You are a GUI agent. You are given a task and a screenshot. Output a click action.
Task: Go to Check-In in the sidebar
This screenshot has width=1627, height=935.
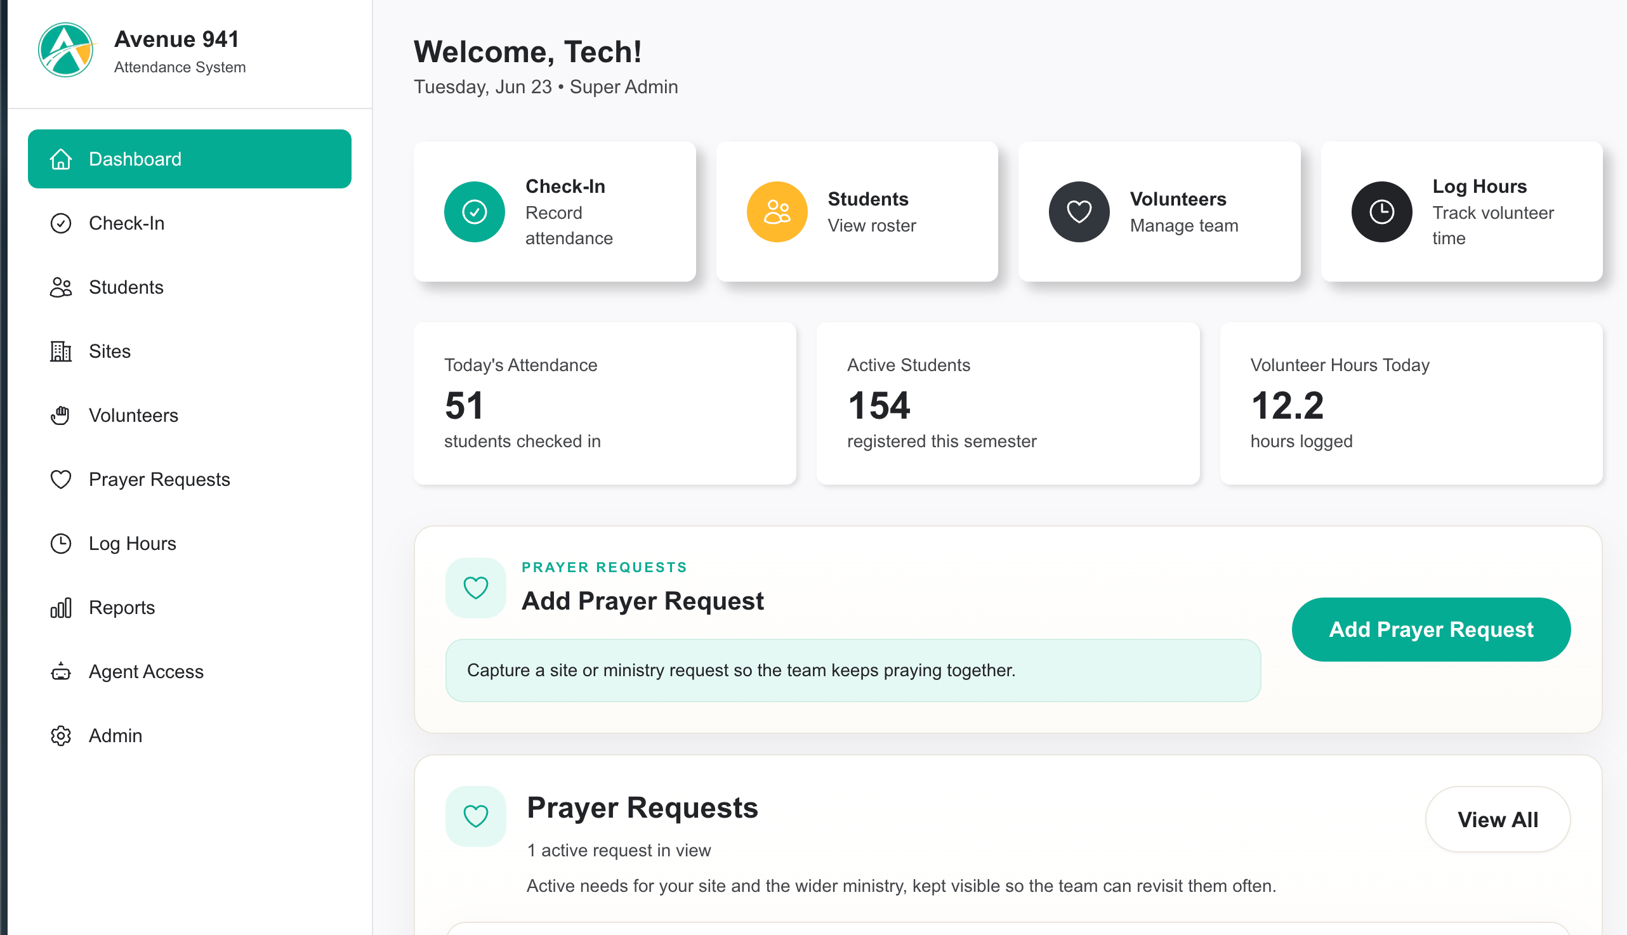(x=190, y=223)
